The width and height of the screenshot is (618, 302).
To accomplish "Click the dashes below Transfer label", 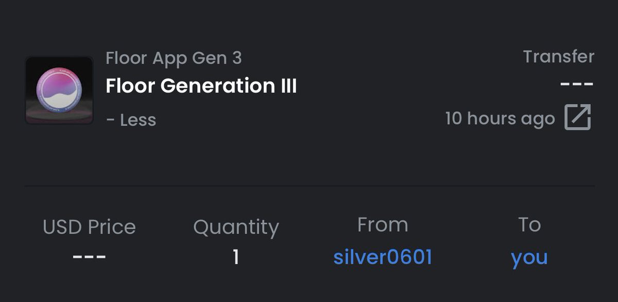I will (577, 84).
